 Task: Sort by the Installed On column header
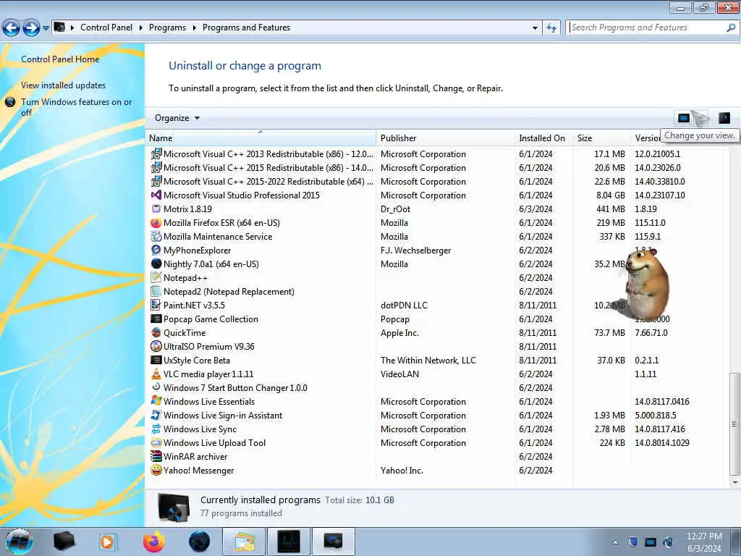(x=543, y=138)
